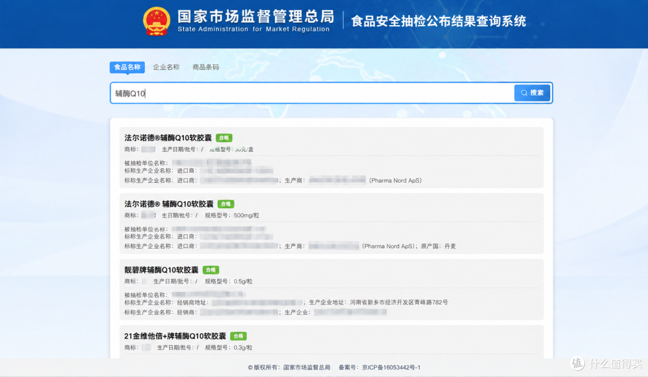Image resolution: width=648 pixels, height=377 pixels.
Task: Click the text 规格型号: 0.3g/粒
Action: (229, 347)
